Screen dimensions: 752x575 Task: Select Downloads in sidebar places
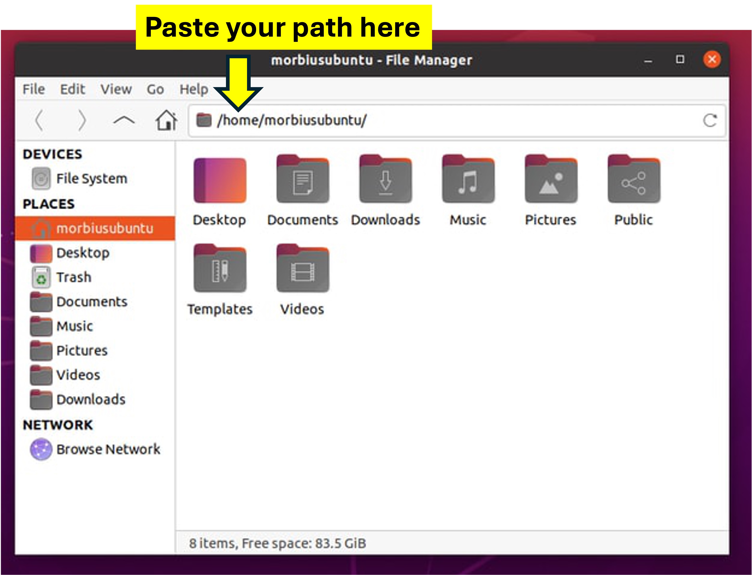click(x=95, y=400)
